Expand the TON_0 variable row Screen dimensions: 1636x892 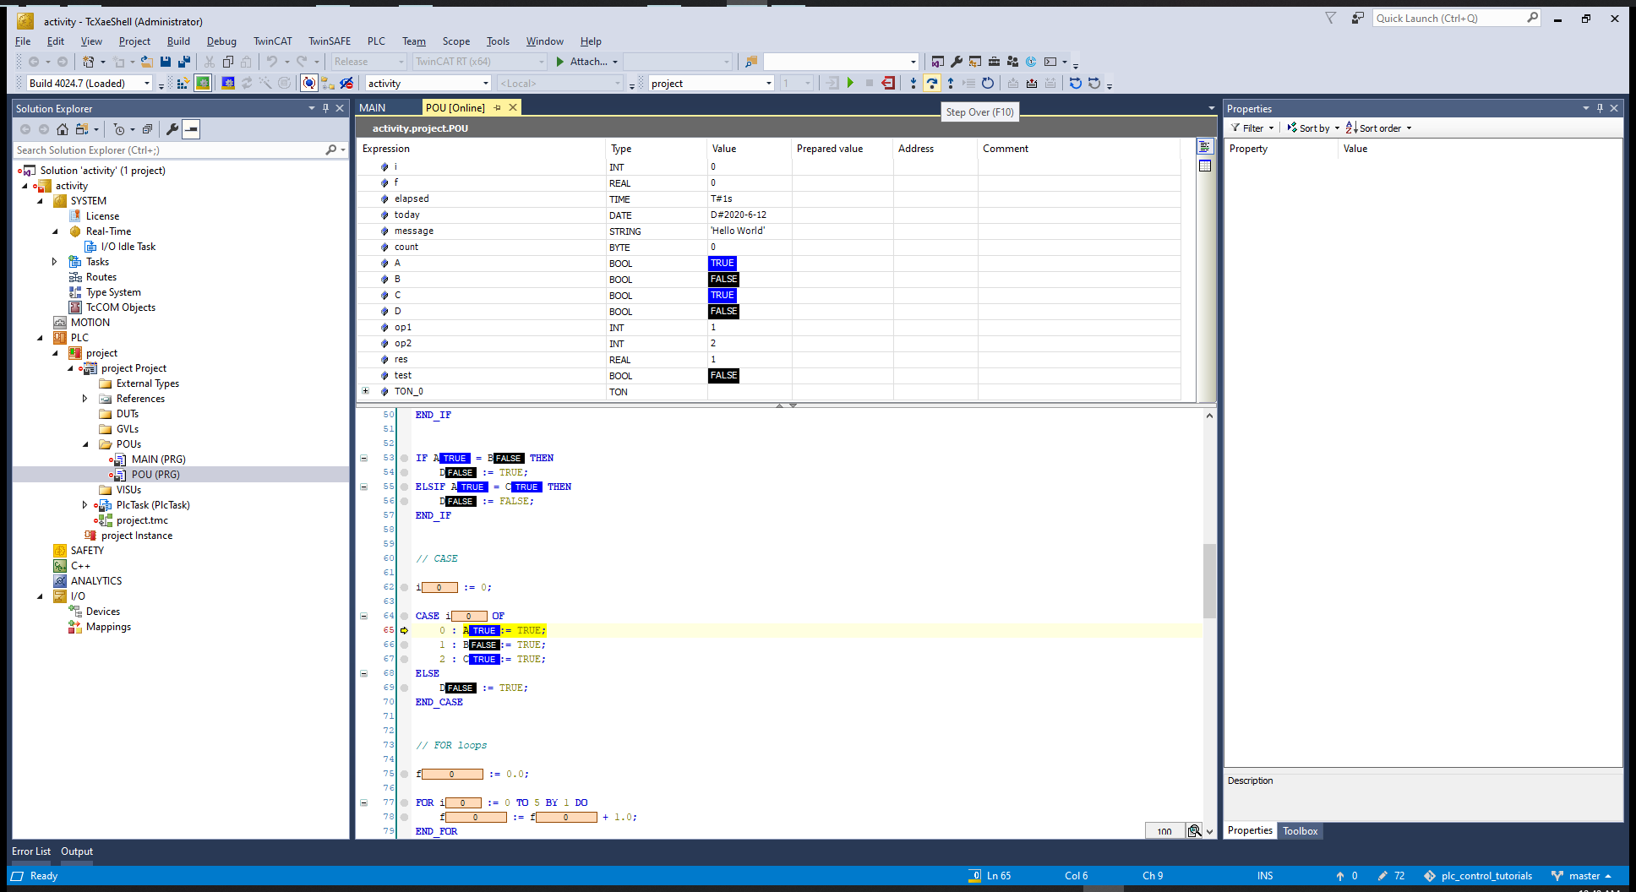pyautogui.click(x=365, y=391)
